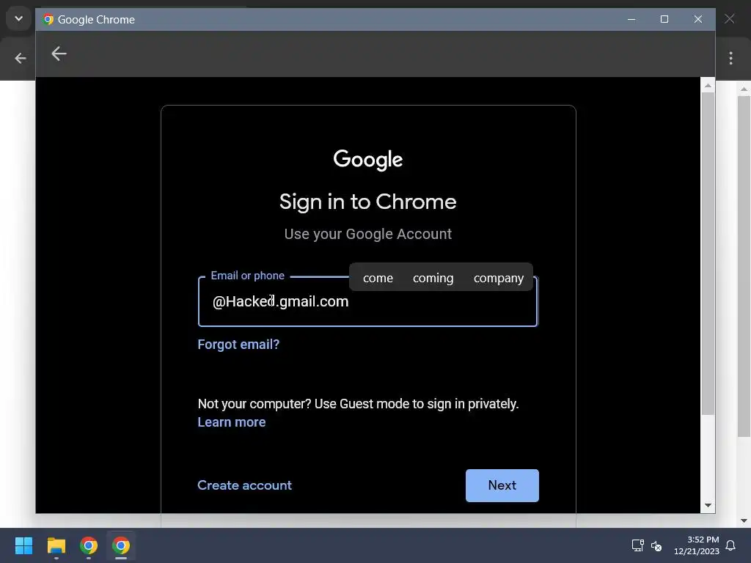Screen dimensions: 751x563
Task: Go back using the sign-in window arrow
Action: 59,54
